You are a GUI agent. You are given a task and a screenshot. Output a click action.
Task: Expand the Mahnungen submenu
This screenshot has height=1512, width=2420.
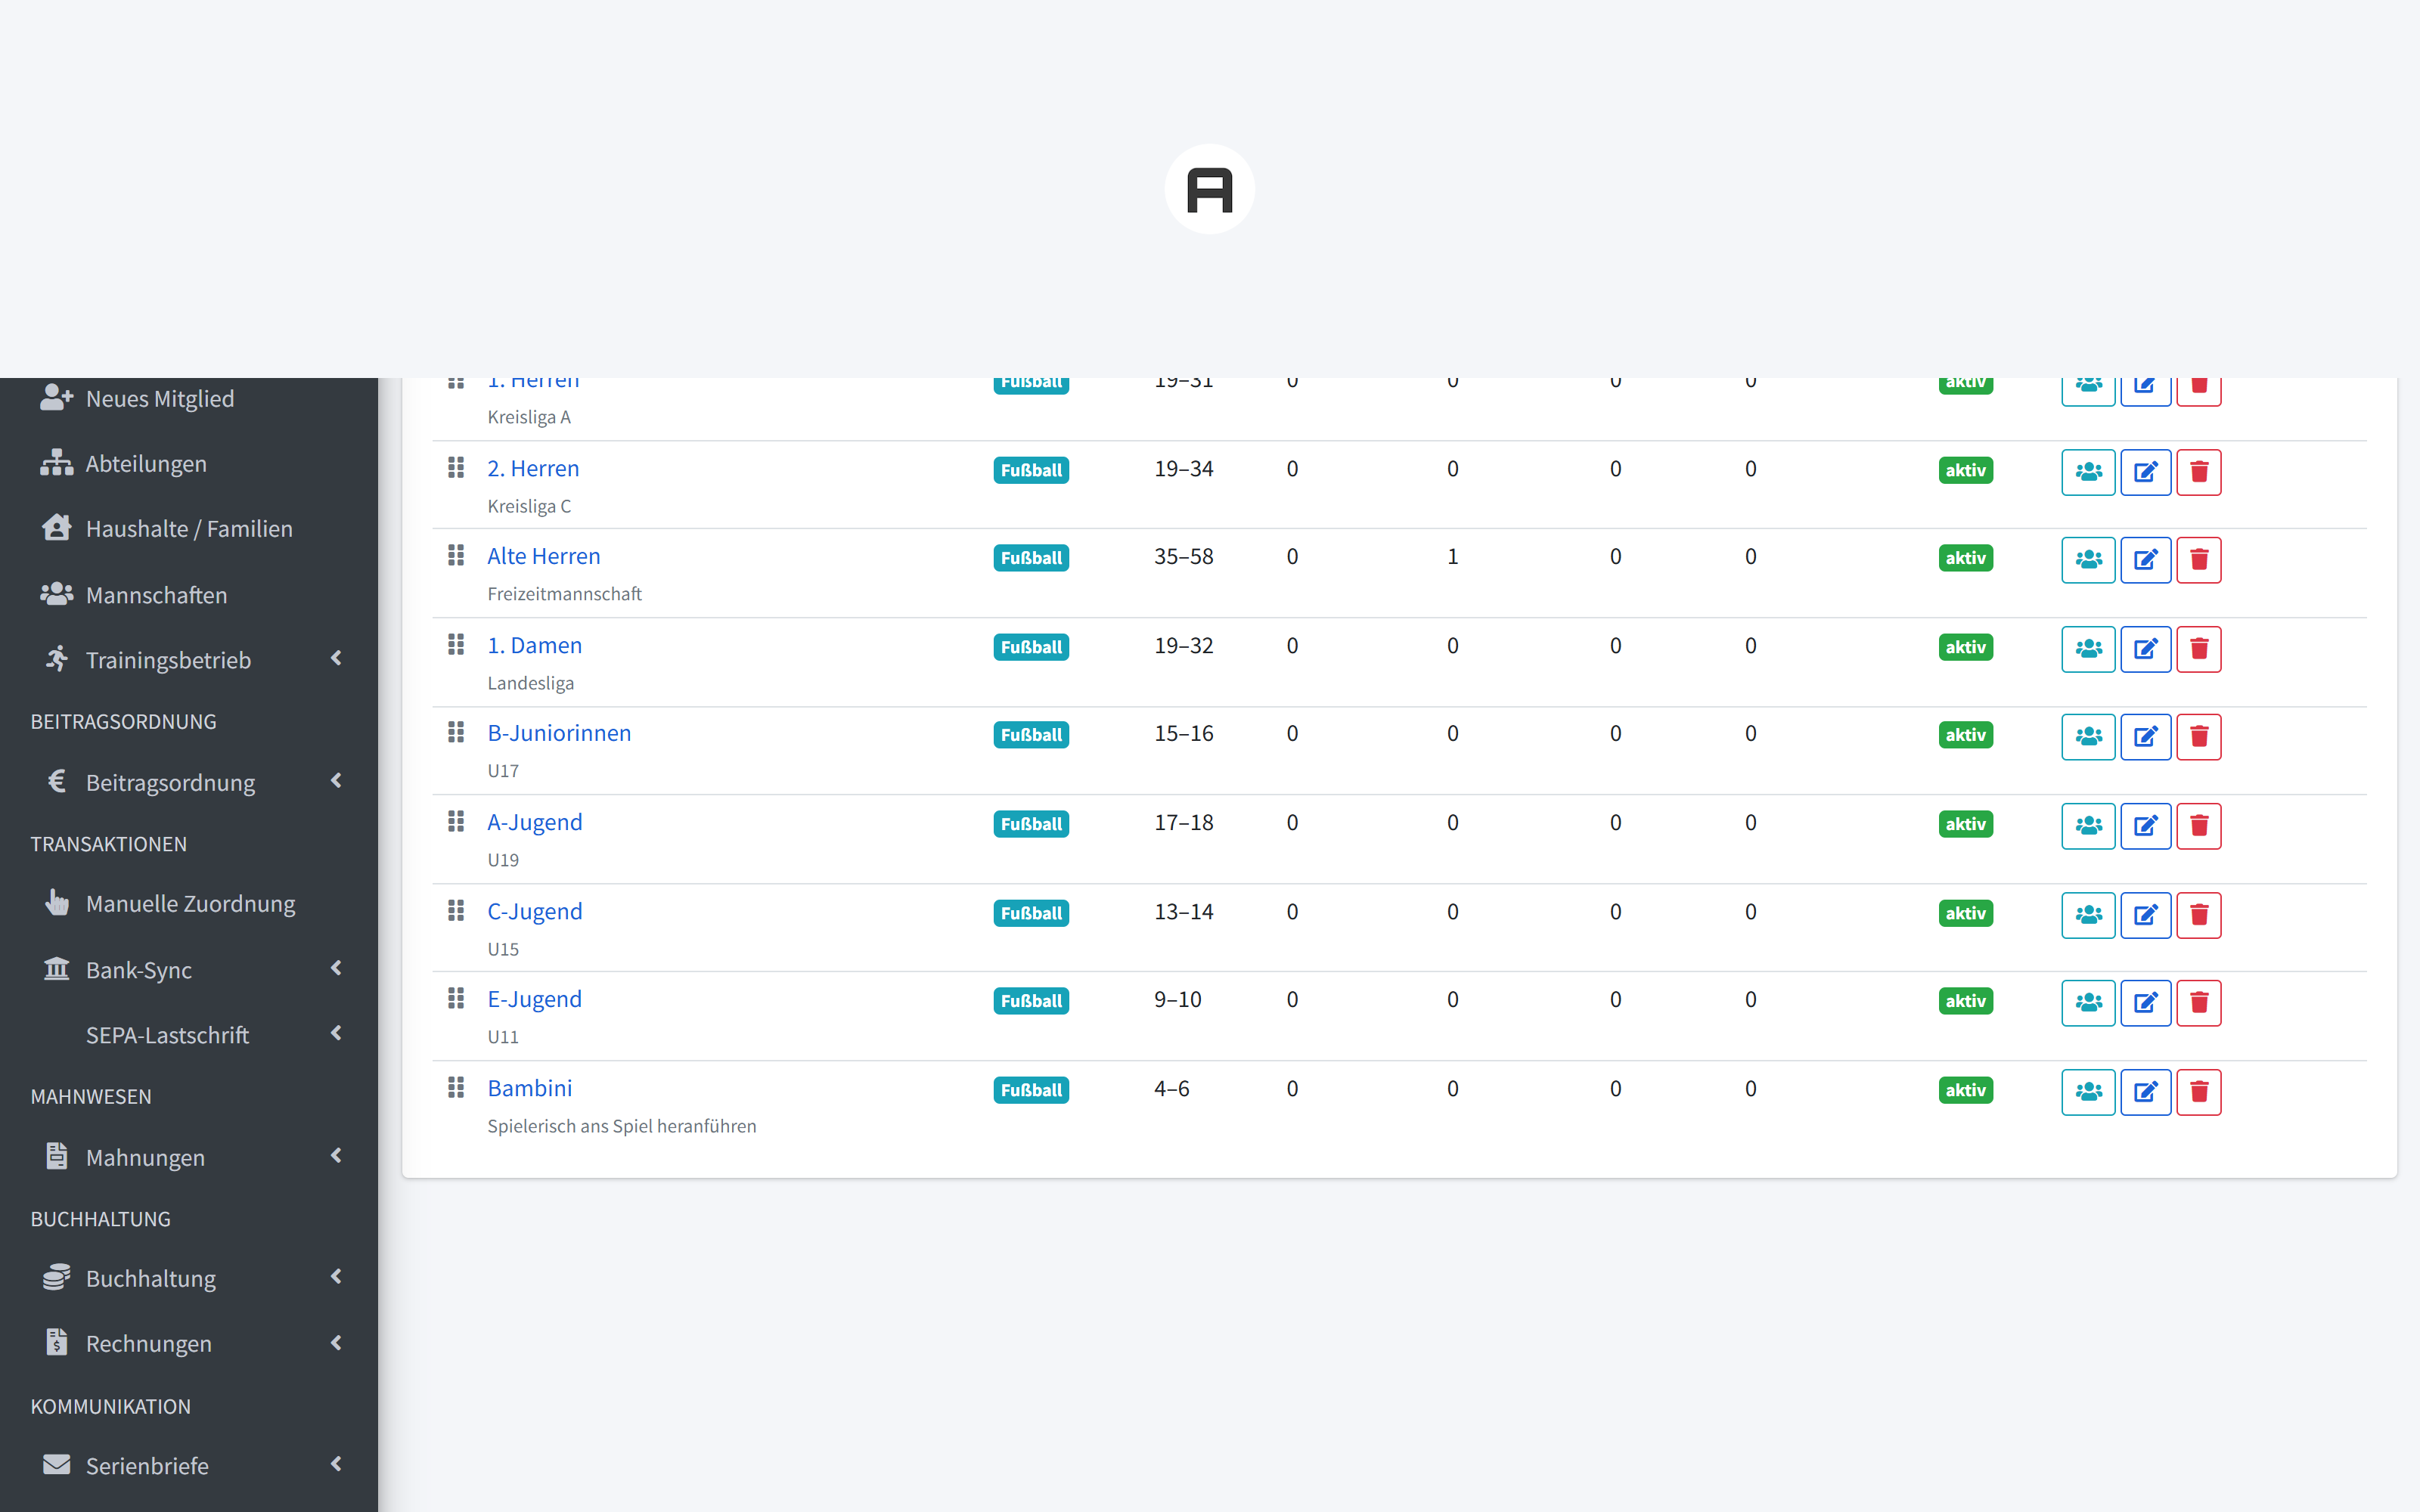189,1157
